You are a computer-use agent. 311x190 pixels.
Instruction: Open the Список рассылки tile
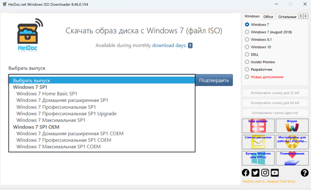[x=258, y=142]
